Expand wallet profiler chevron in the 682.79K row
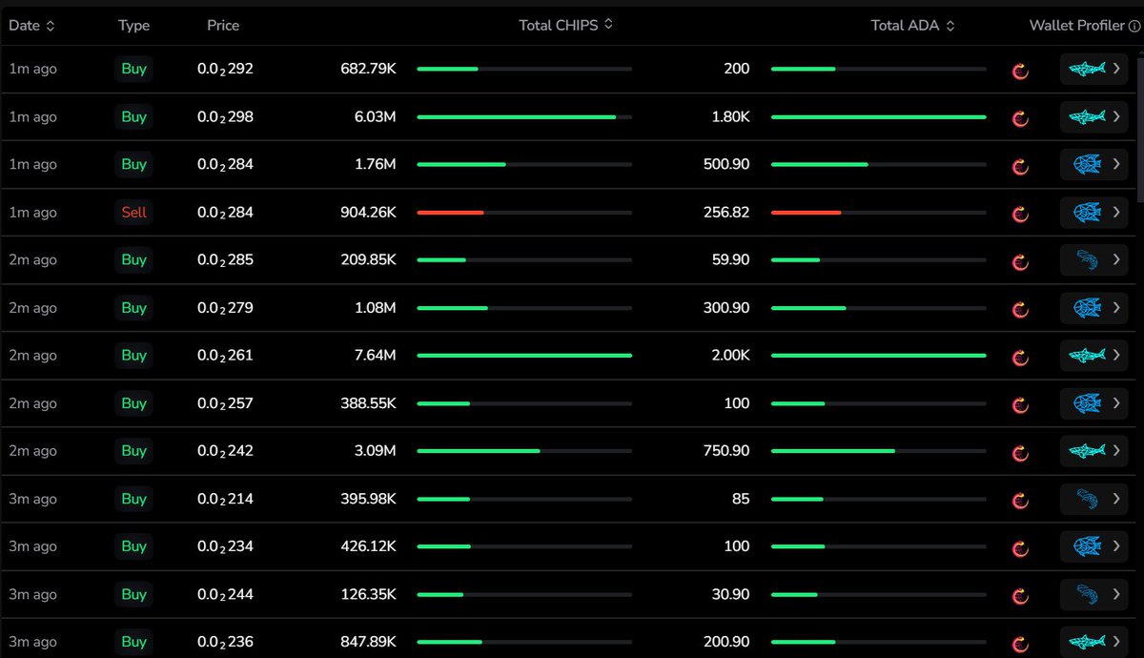Viewport: 1144px width, 658px height. (1117, 69)
